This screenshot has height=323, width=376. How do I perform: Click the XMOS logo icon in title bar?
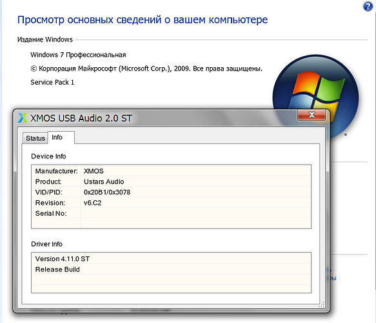coord(23,118)
